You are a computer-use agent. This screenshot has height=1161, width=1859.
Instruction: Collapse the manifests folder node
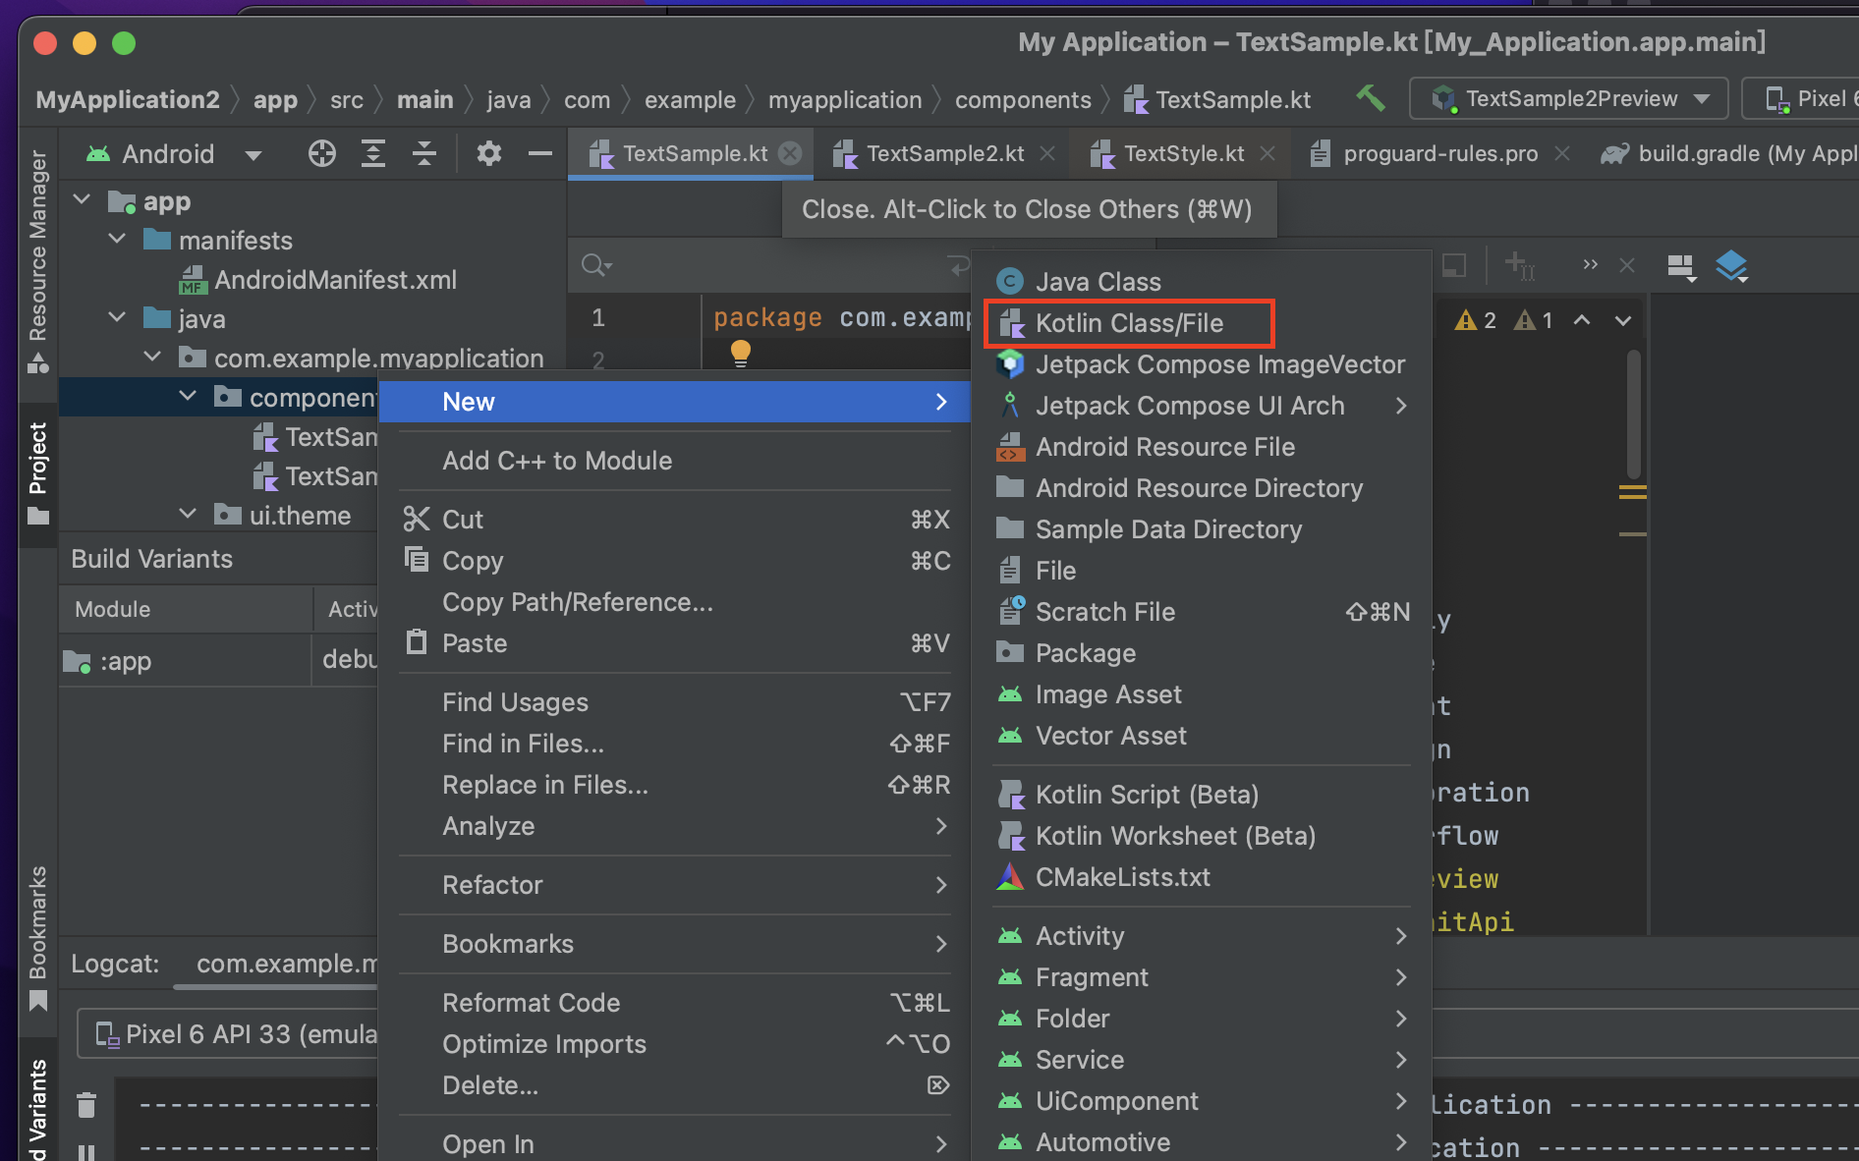(118, 240)
